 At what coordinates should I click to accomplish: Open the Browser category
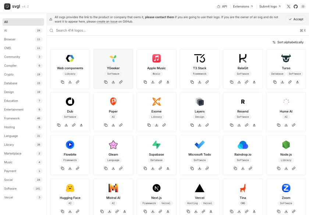[23, 39]
